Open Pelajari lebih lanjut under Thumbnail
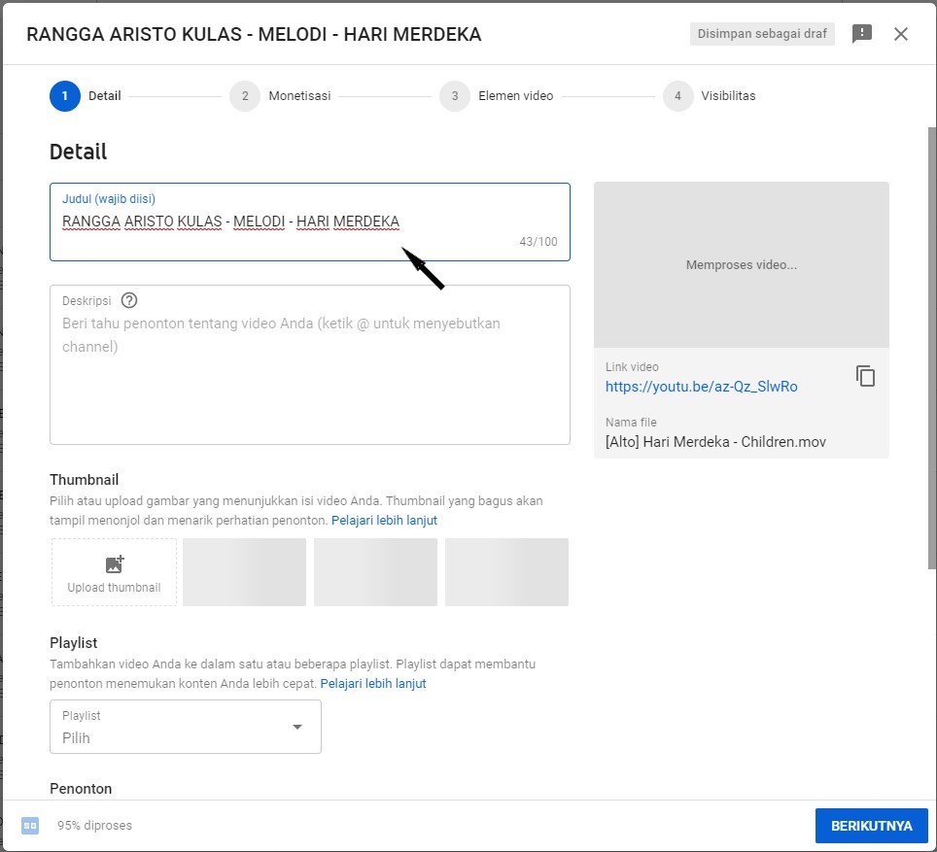 pyautogui.click(x=384, y=521)
